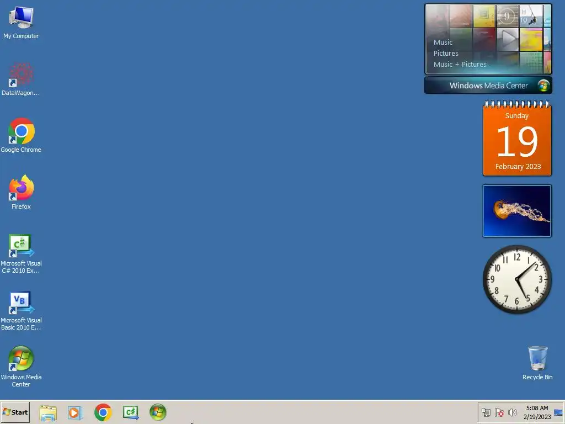This screenshot has width=565, height=424.
Task: Open Windows Explorer from the taskbar
Action: click(48, 412)
